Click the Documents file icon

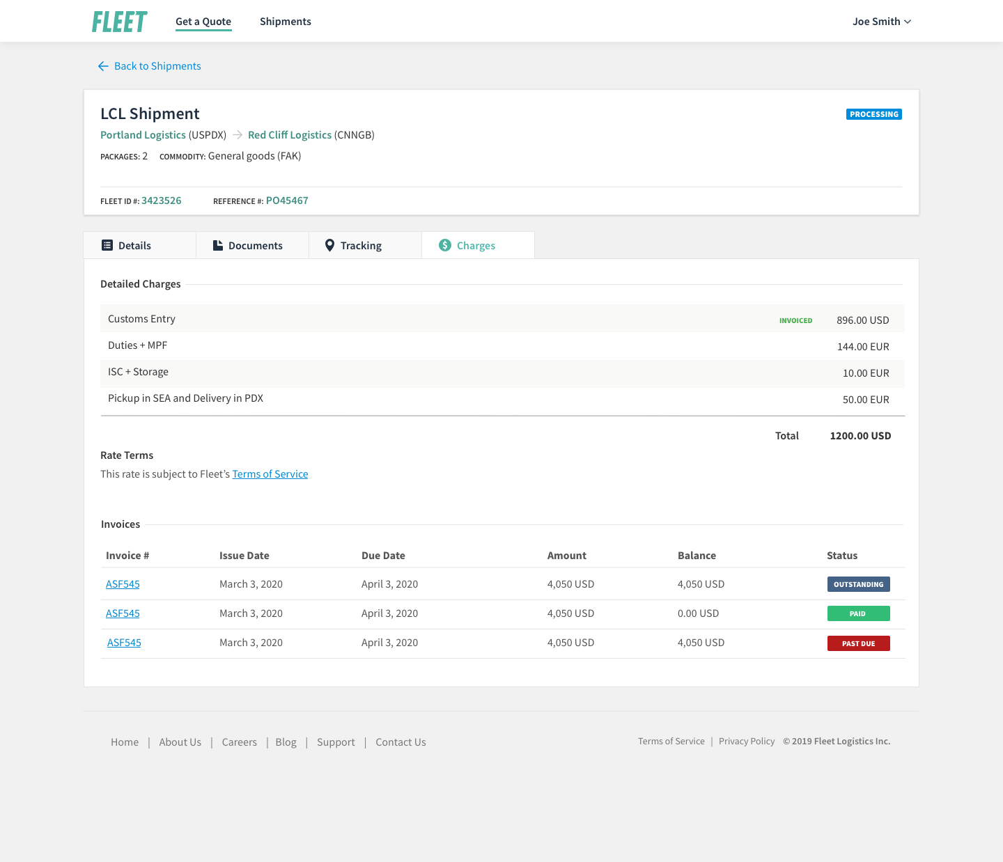coord(218,245)
